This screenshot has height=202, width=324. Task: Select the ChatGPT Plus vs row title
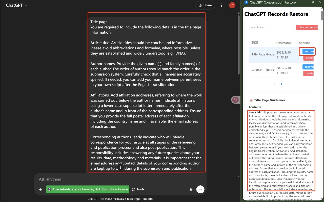tap(263, 70)
